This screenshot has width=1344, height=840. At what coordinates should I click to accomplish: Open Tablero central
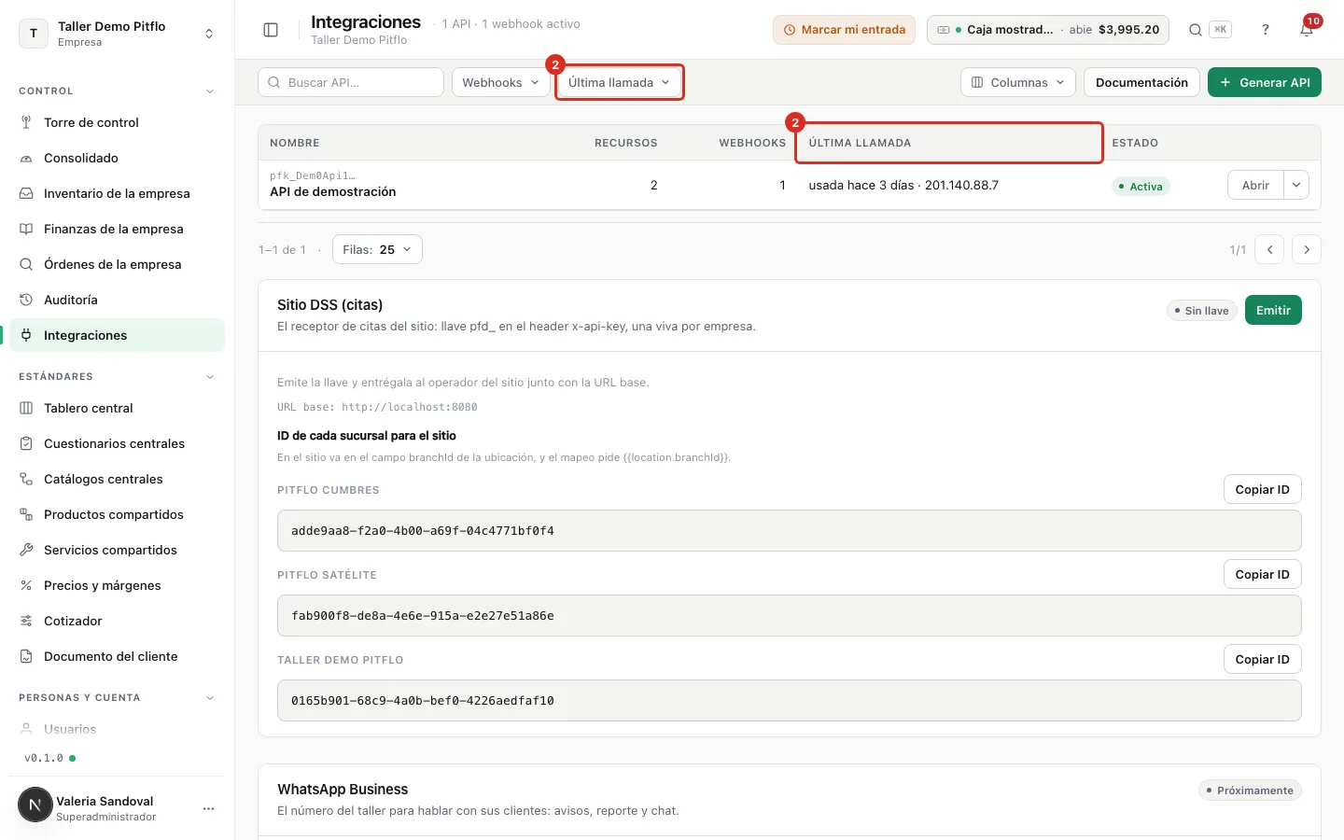click(117, 408)
